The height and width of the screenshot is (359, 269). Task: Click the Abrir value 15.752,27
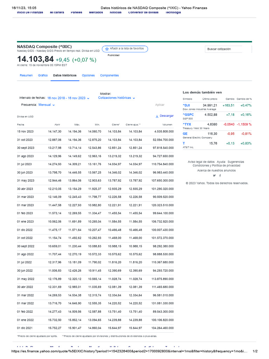coord(55,328)
